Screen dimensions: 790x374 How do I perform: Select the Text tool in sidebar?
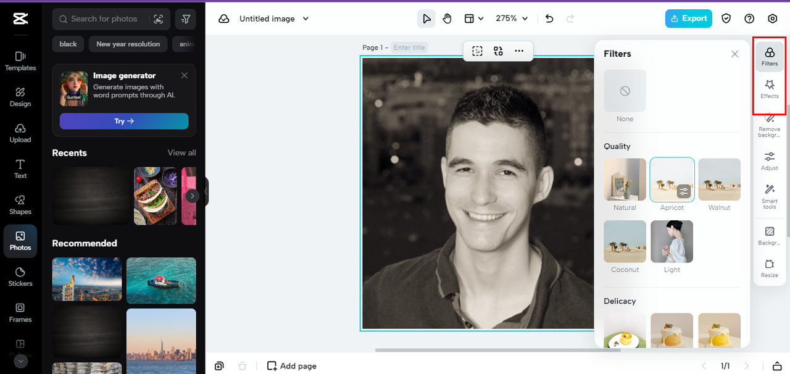pos(20,168)
